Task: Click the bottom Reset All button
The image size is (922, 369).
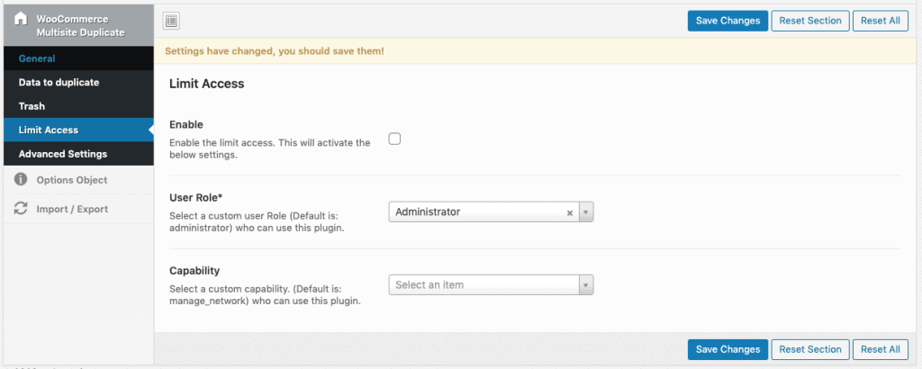Action: (880, 349)
